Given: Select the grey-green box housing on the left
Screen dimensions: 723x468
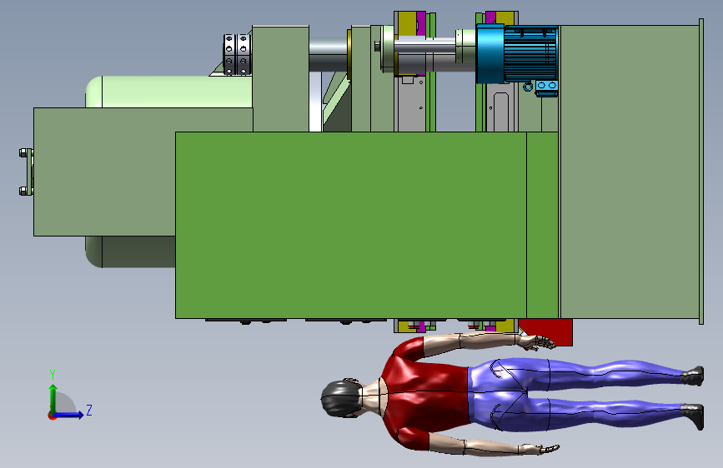Looking at the screenshot, I should 105,172.
